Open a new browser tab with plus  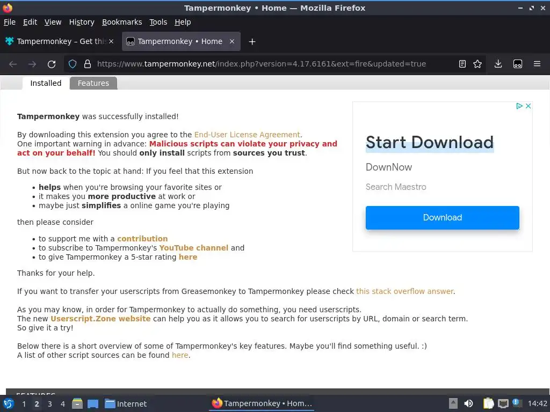pos(252,42)
